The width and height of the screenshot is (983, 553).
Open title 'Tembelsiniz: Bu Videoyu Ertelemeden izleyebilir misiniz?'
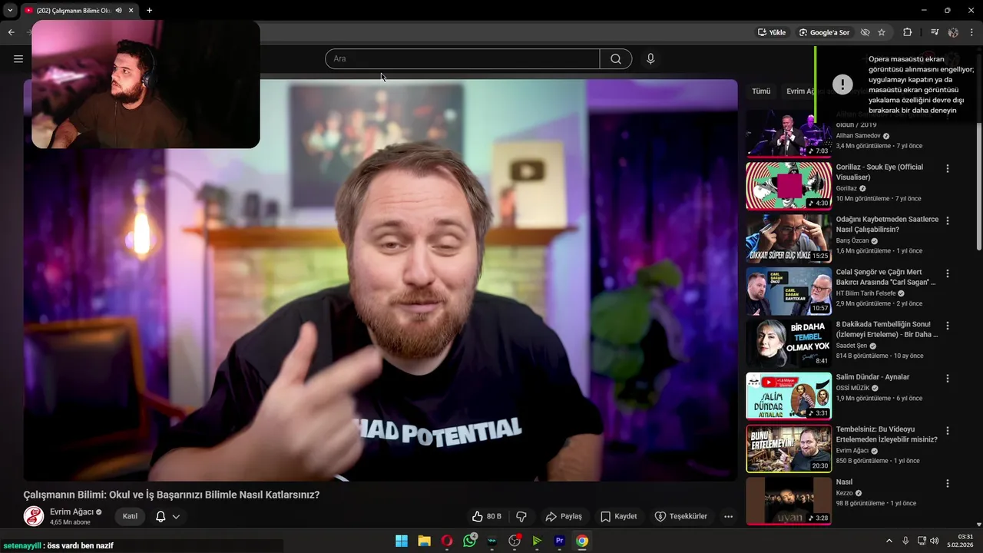(886, 434)
